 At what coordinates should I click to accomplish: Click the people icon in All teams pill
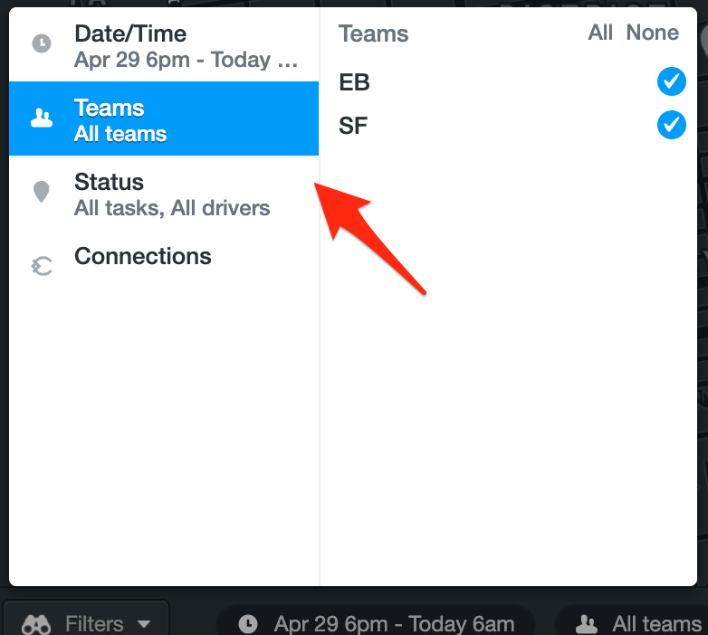587,624
